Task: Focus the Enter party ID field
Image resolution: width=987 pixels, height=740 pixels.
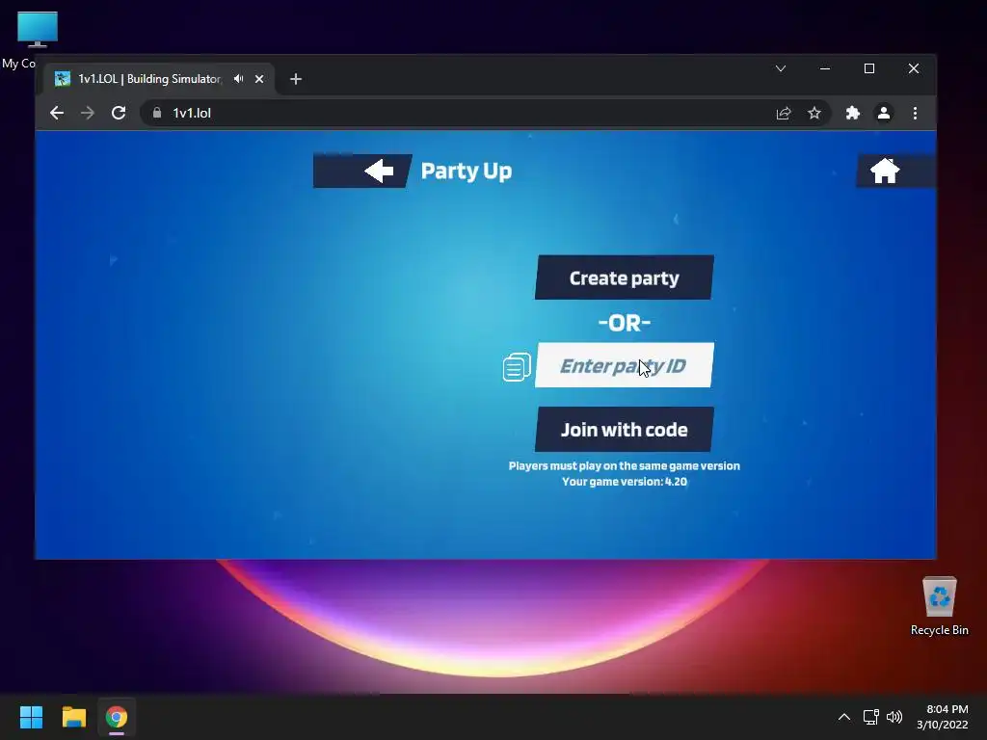Action: click(x=624, y=365)
